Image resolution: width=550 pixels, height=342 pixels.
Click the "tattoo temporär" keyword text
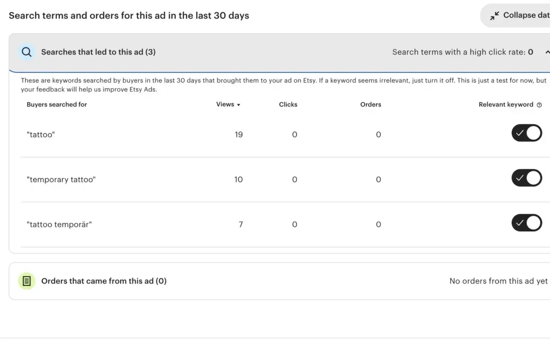pyautogui.click(x=59, y=224)
